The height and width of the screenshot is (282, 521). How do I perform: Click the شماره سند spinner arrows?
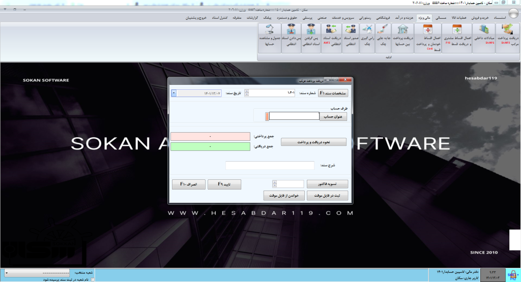(247, 93)
